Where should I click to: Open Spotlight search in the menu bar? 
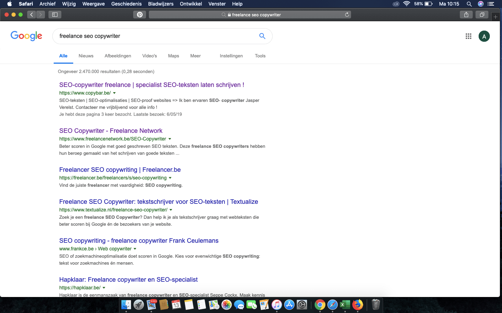point(469,4)
